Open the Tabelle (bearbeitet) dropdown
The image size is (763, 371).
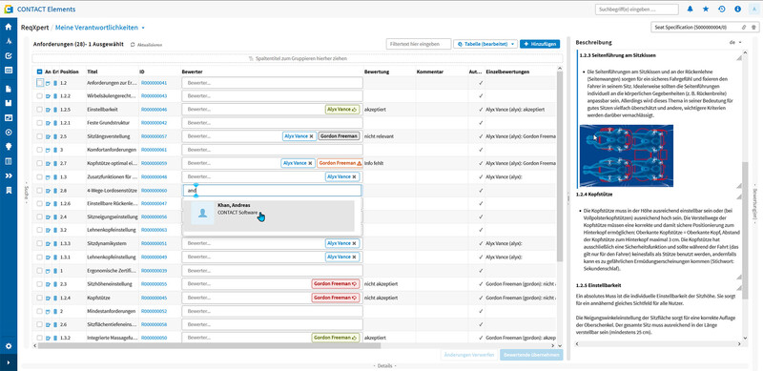485,44
